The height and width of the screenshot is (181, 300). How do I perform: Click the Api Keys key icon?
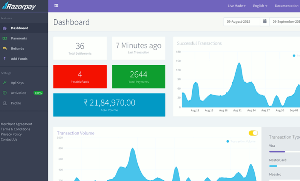[5, 83]
